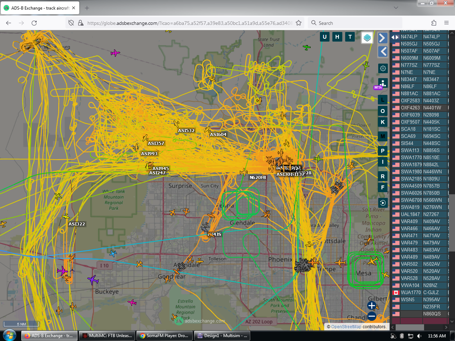Screen dimensions: 455x341
Task: Bookmark this page with the star
Action: pyautogui.click(x=299, y=23)
